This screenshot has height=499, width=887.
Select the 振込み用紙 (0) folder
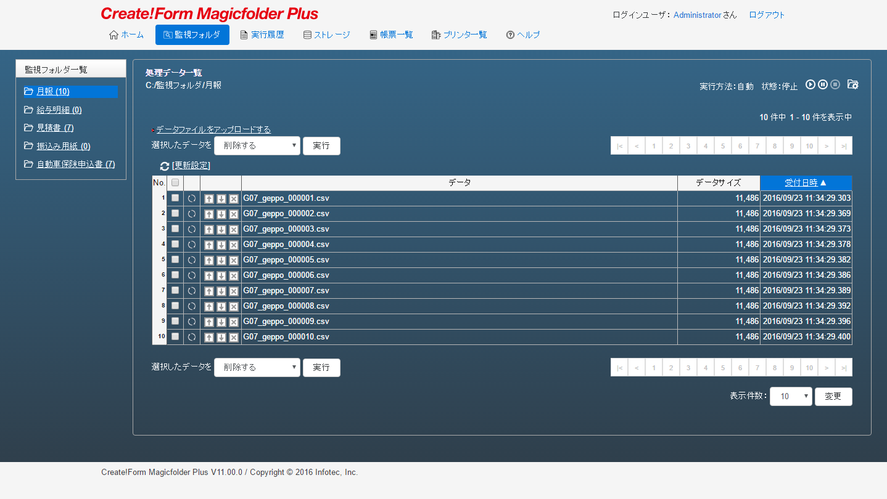coord(64,147)
